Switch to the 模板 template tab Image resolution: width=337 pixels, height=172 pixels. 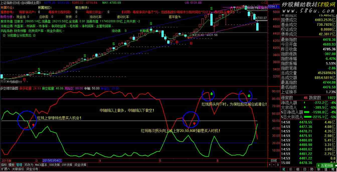[x=12, y=165]
